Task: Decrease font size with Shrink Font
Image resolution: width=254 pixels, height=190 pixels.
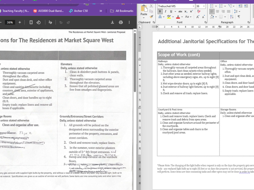Action: click(203, 17)
